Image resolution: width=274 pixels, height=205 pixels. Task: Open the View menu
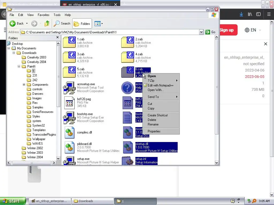[31, 15]
